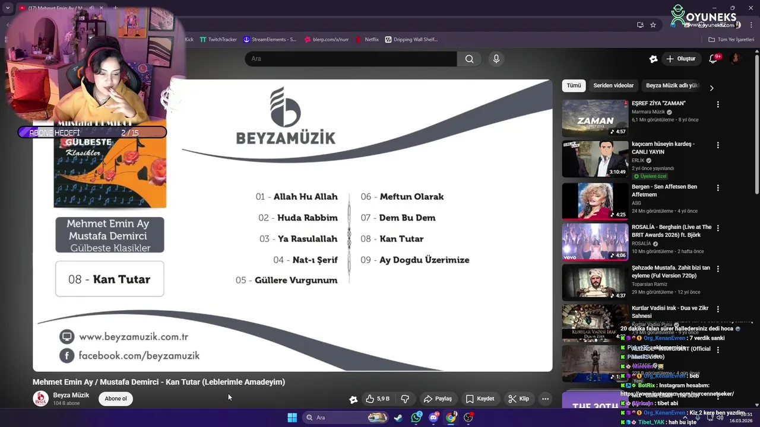
Task: Show more video actions with the three dots
Action: [x=545, y=399]
